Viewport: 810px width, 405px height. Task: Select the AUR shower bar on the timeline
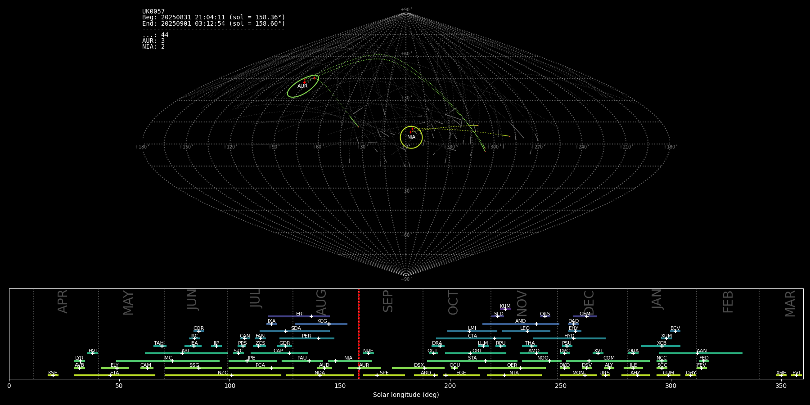364,368
